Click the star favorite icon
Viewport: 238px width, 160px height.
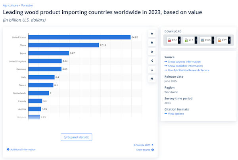point(152,34)
